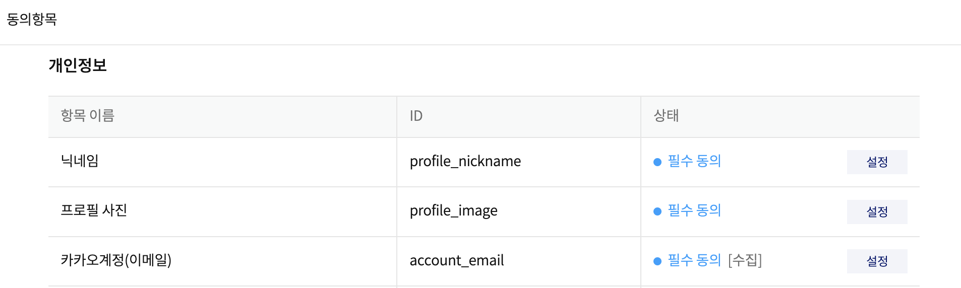
Task: Click the 상태 column header
Action: [666, 116]
